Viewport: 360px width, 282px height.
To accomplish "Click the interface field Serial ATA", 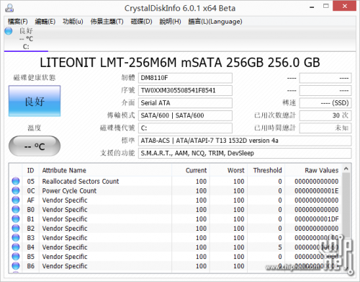I will click(x=185, y=103).
